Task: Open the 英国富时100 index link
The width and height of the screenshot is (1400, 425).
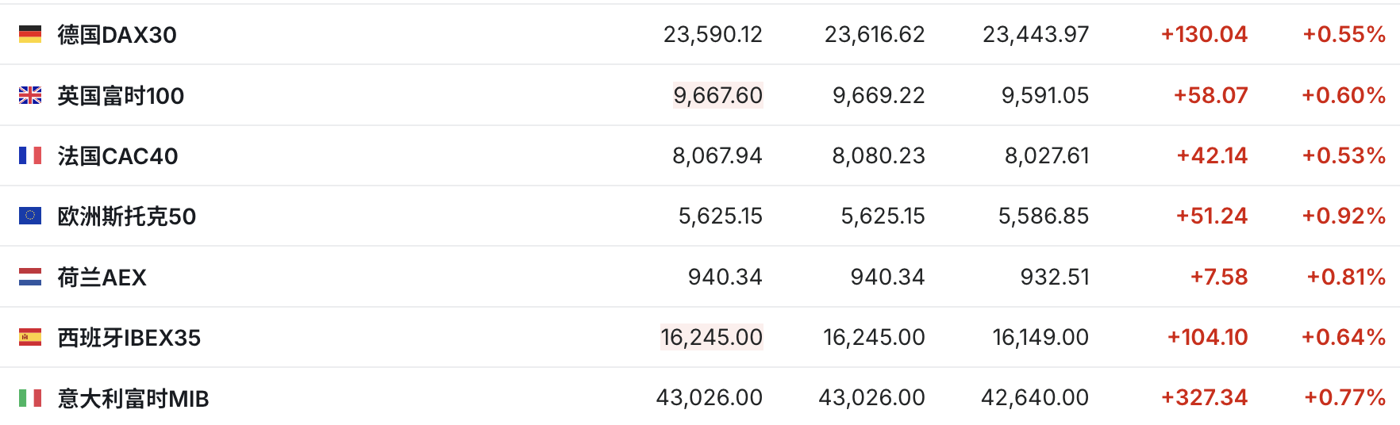Action: pyautogui.click(x=121, y=96)
